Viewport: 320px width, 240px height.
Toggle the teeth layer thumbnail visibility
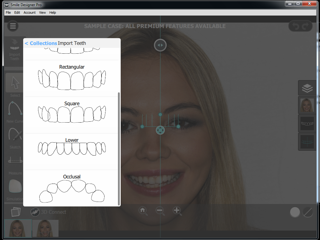point(307,123)
